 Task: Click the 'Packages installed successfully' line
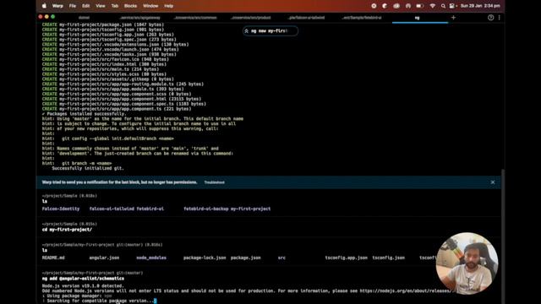tap(85, 114)
